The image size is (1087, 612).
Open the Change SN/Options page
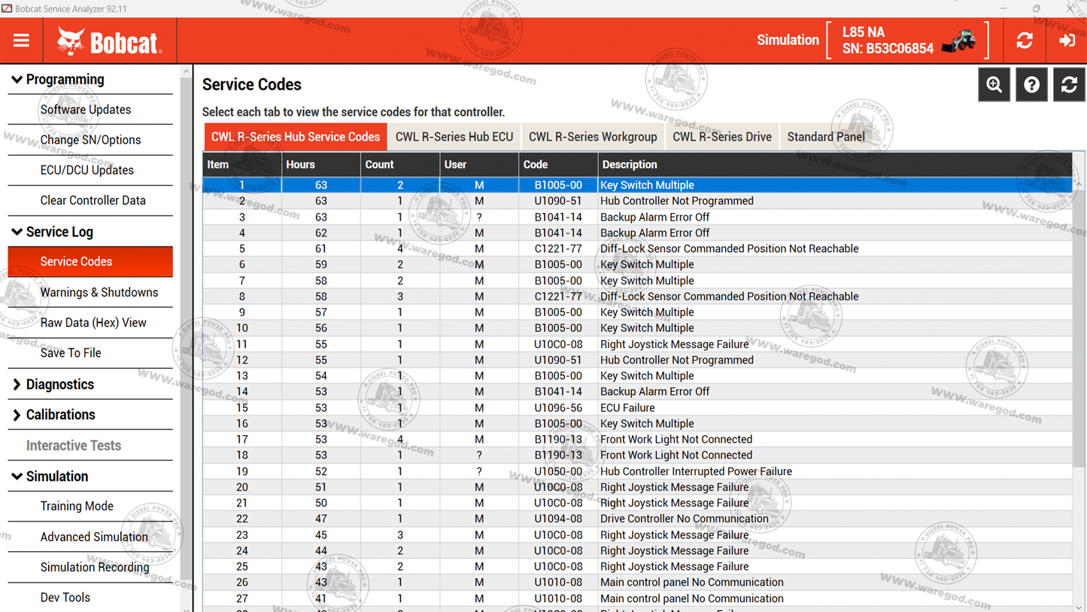point(90,139)
